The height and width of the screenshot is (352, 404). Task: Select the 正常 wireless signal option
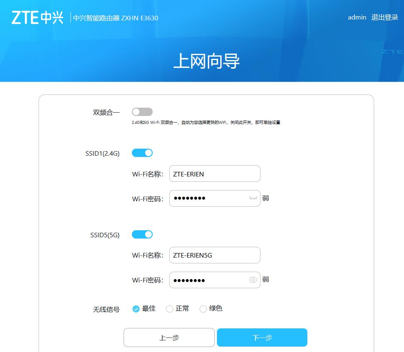coord(170,309)
